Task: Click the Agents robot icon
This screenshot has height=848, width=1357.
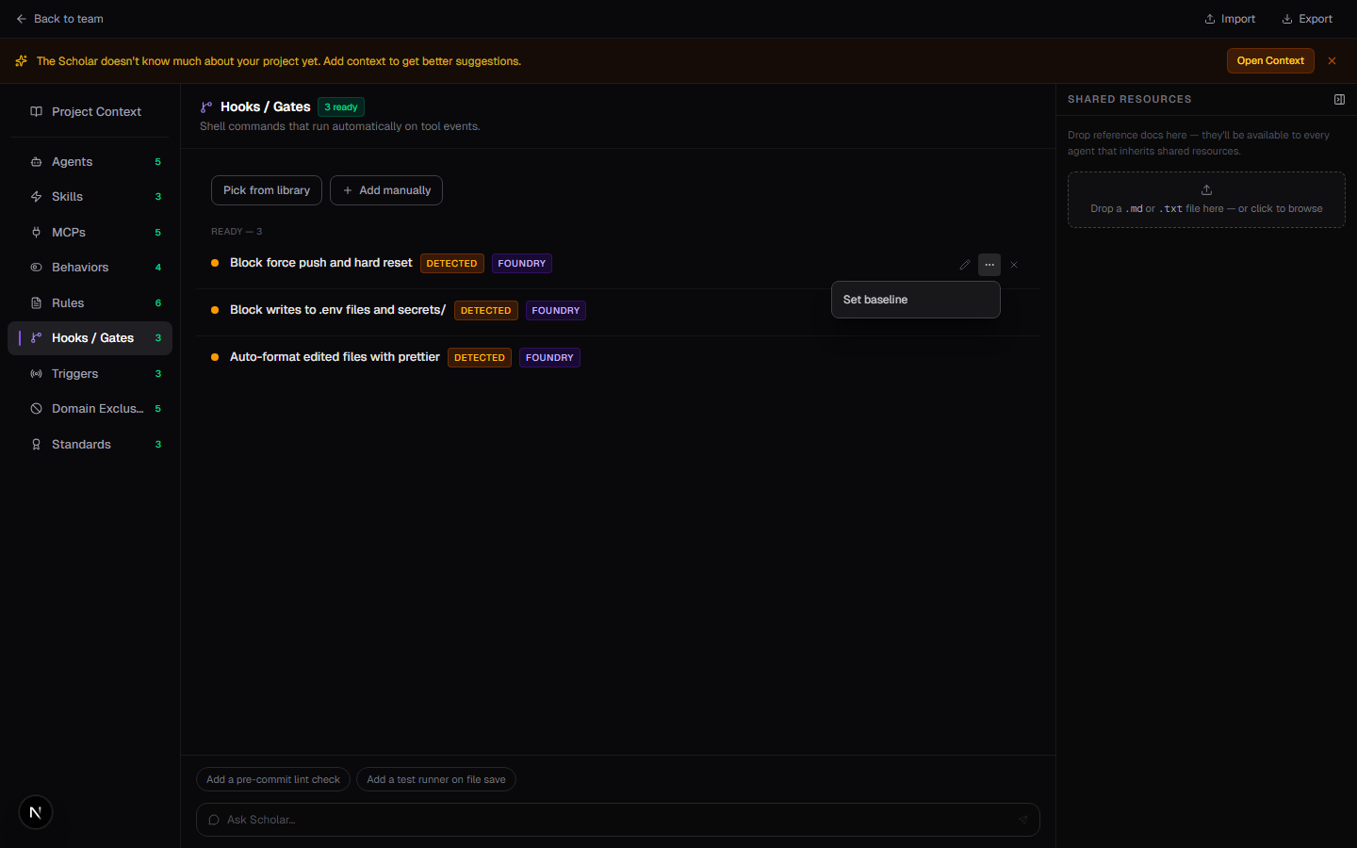Action: (x=36, y=162)
